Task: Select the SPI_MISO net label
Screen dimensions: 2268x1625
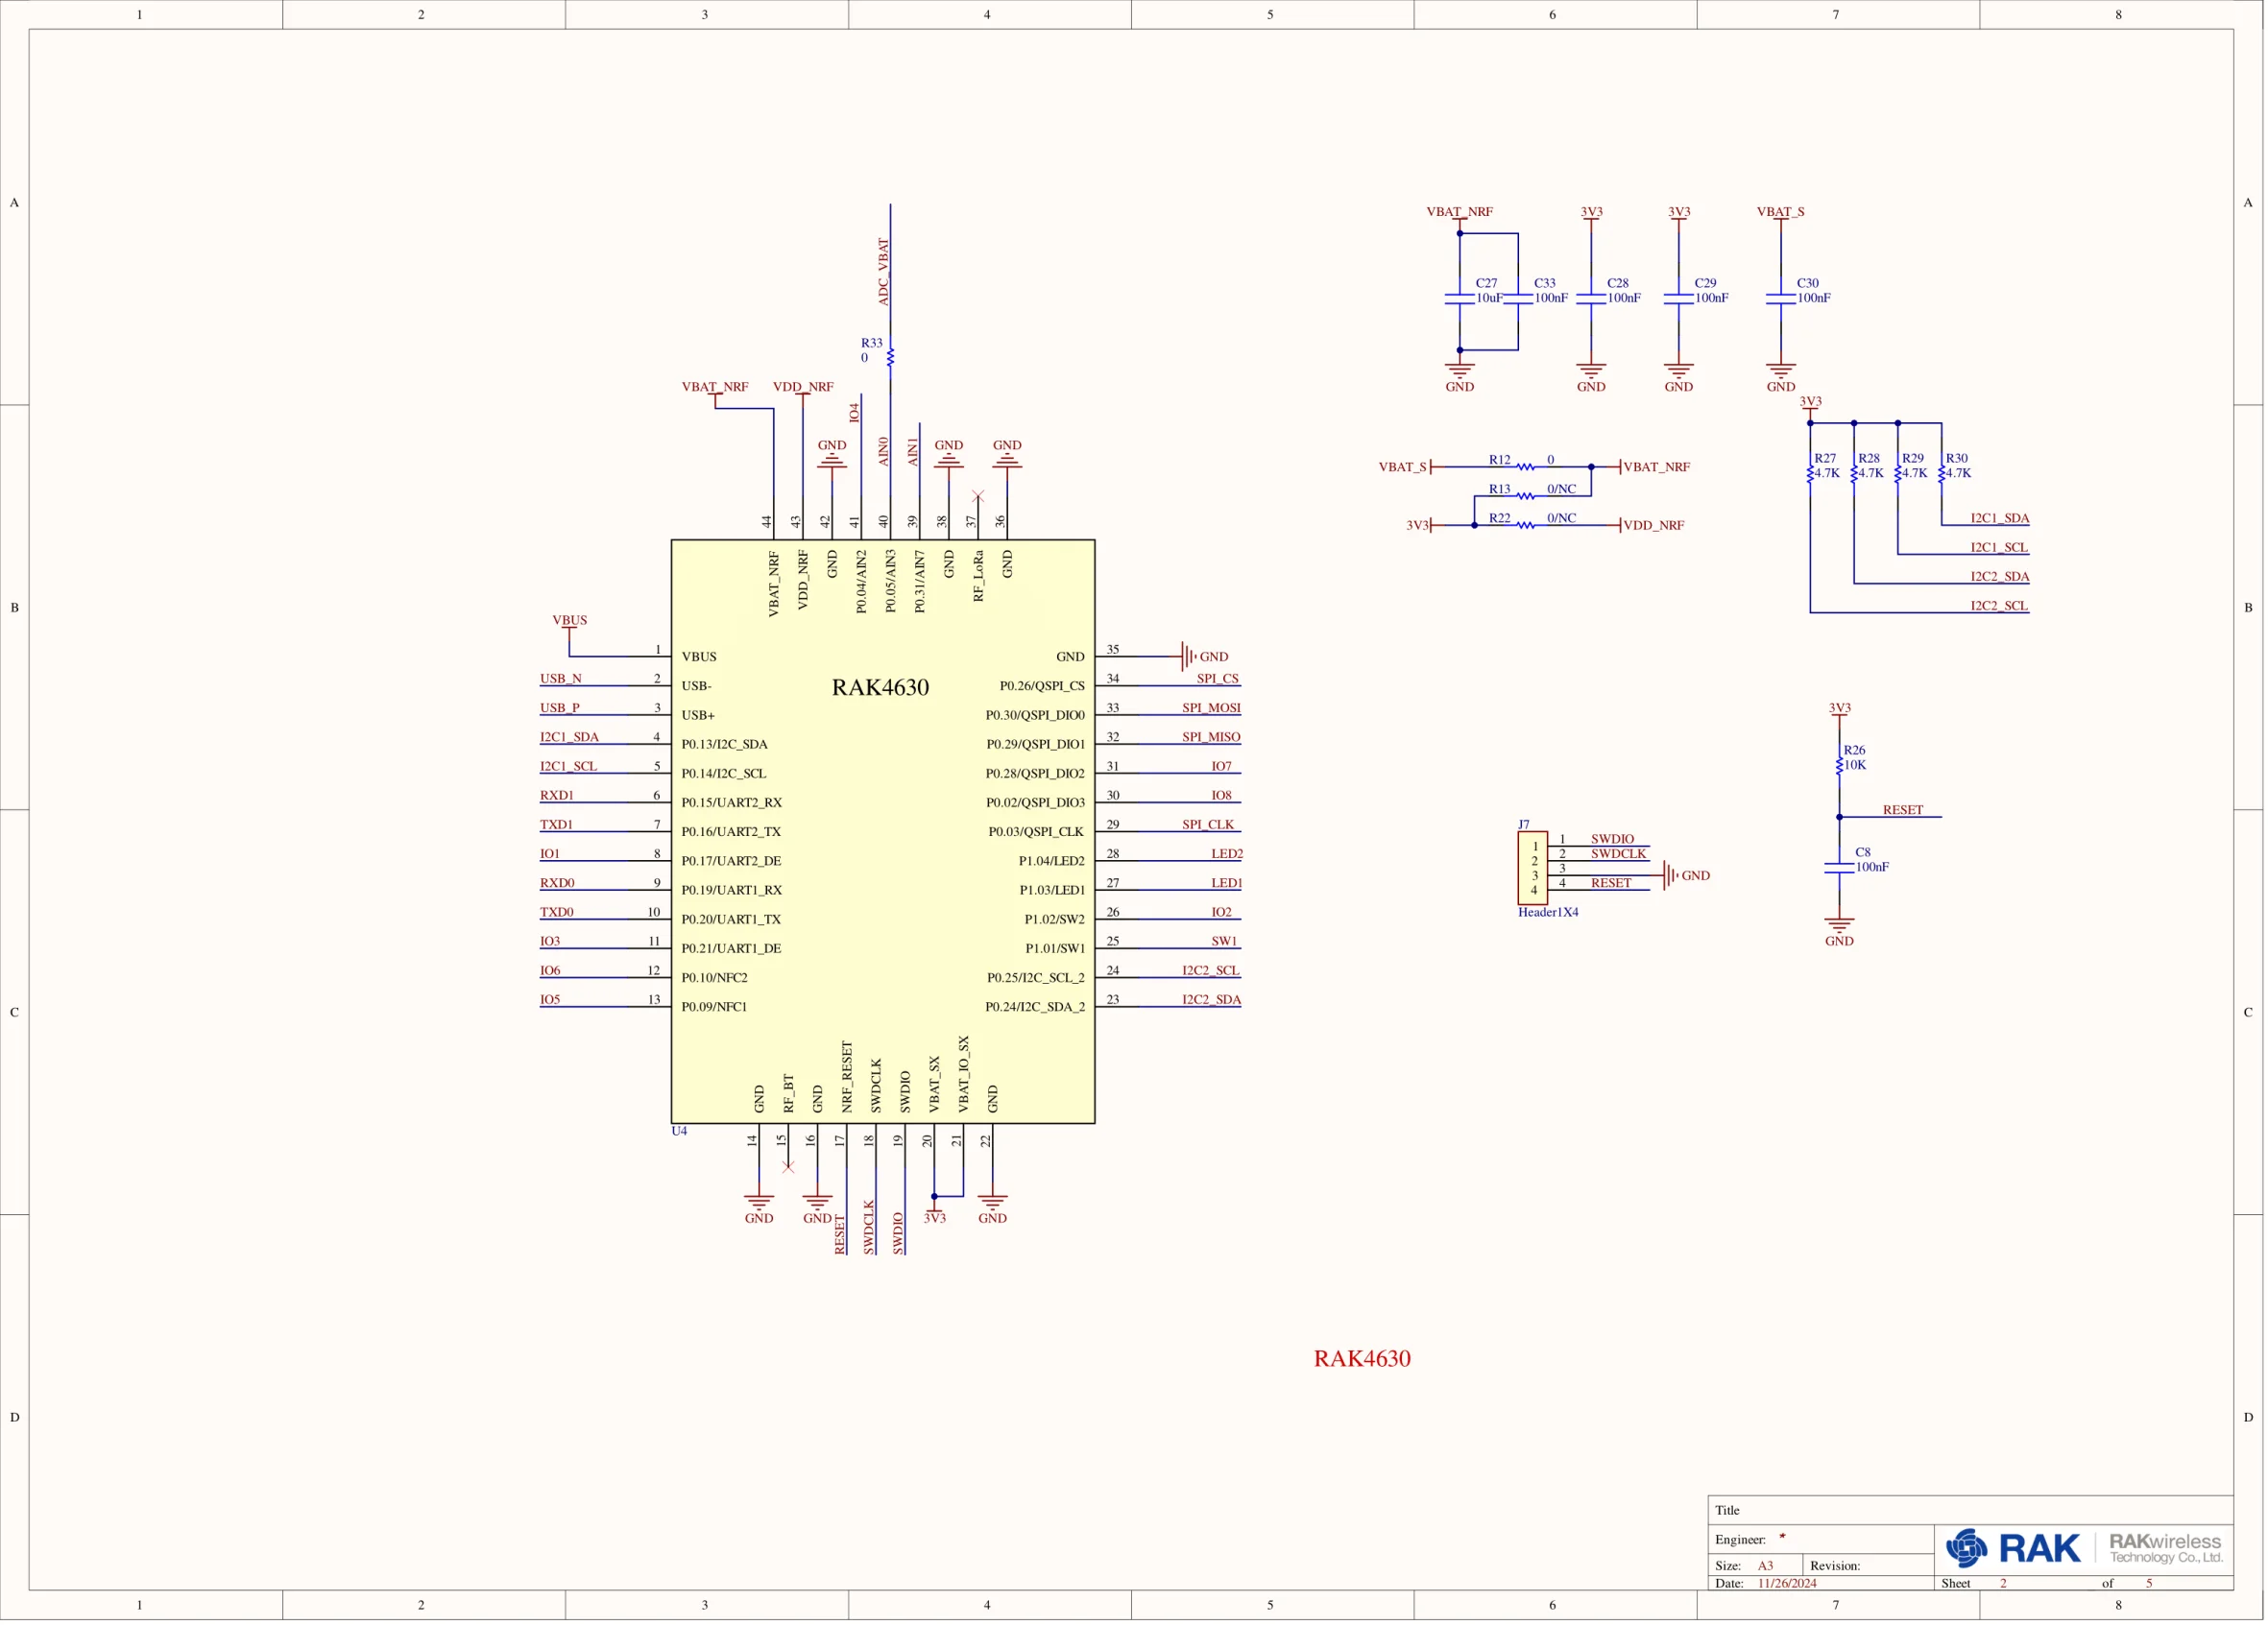Action: pos(1211,736)
